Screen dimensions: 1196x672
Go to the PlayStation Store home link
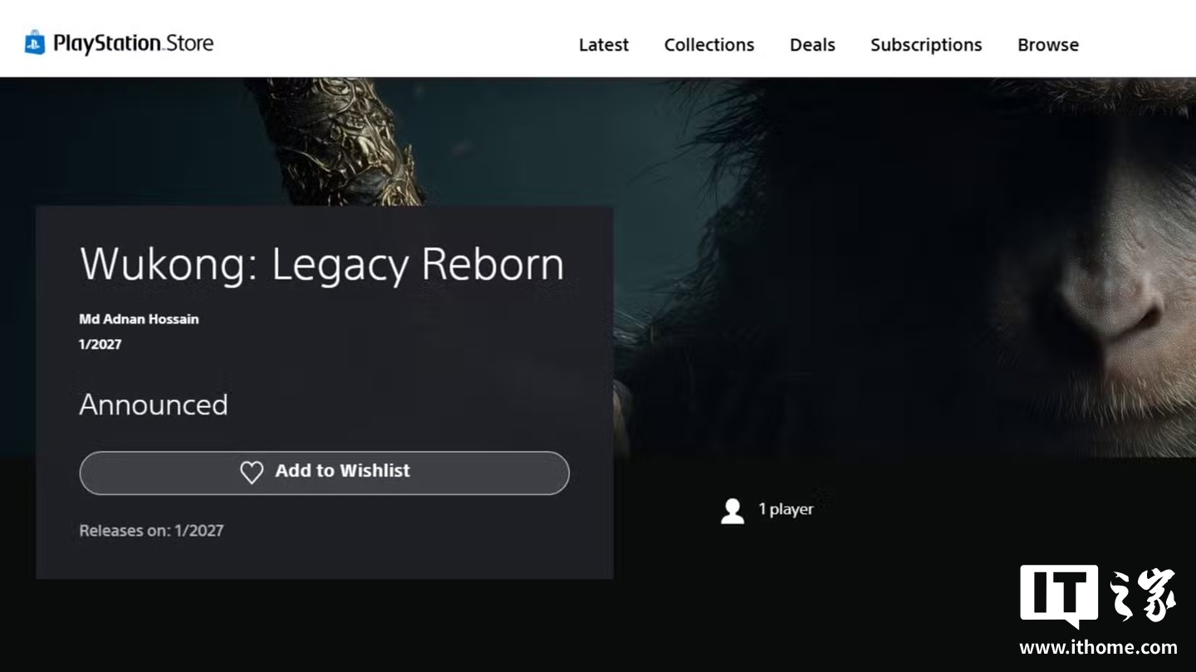[119, 42]
